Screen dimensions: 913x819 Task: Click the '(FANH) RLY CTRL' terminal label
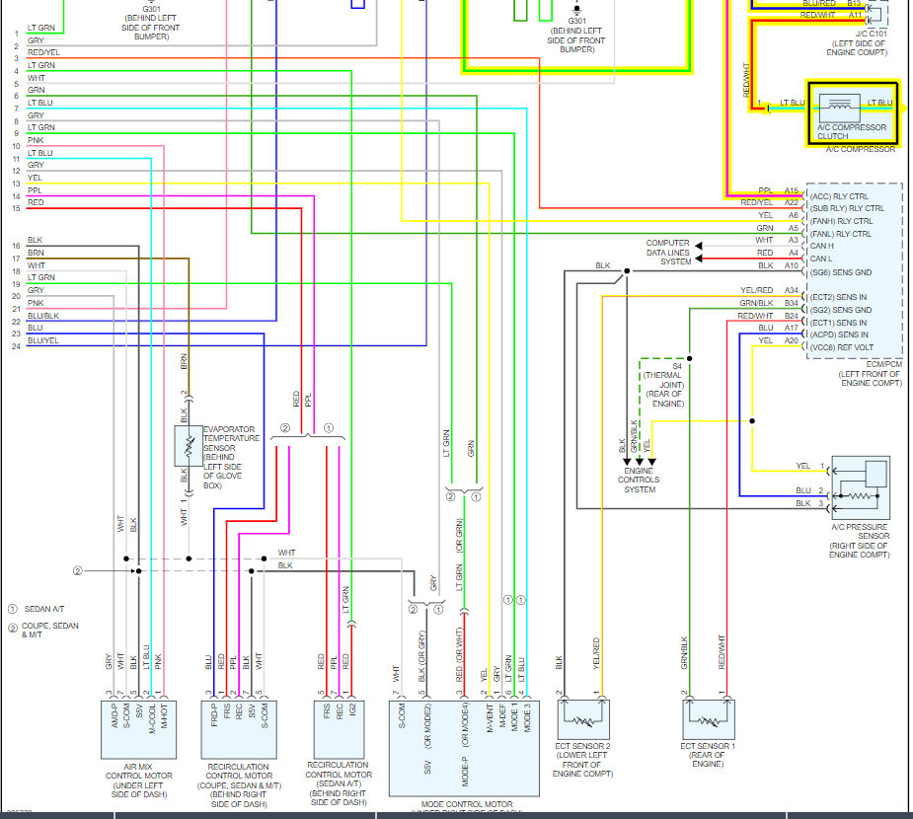pos(841,221)
